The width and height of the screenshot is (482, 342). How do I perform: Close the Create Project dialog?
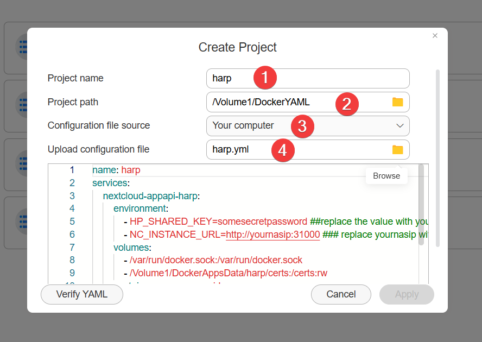435,36
